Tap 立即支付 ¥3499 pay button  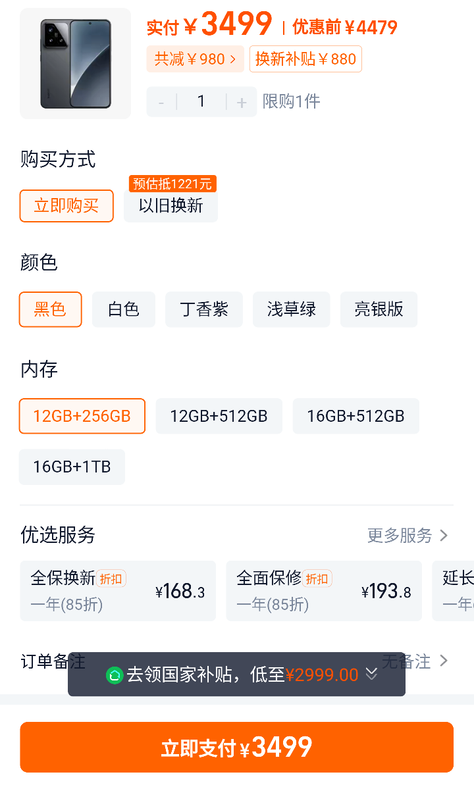pos(237,748)
